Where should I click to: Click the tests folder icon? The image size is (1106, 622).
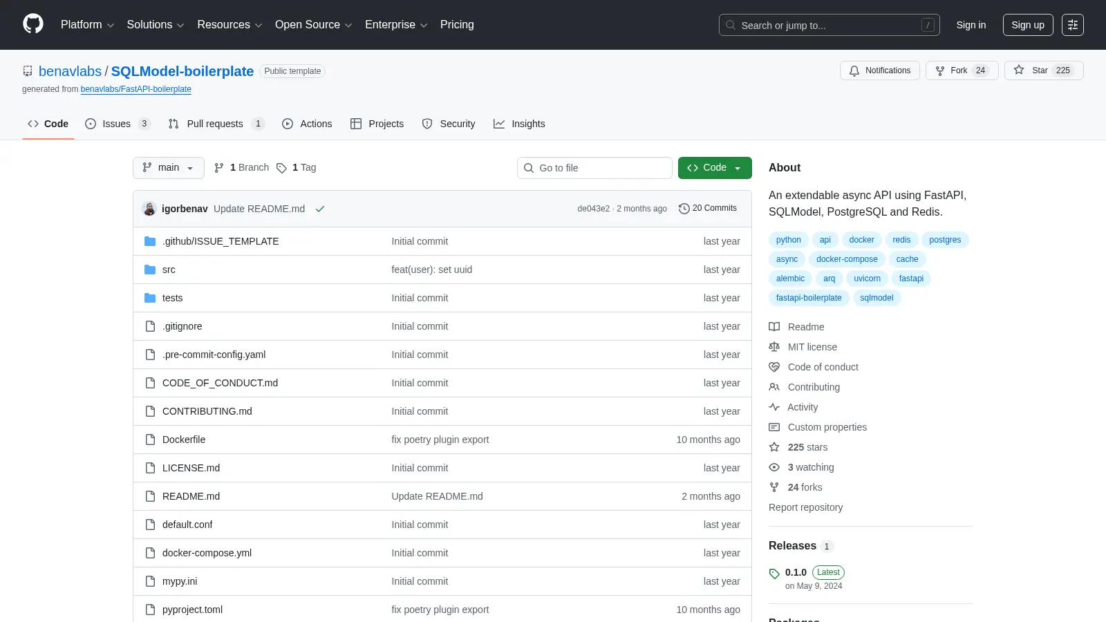[150, 298]
